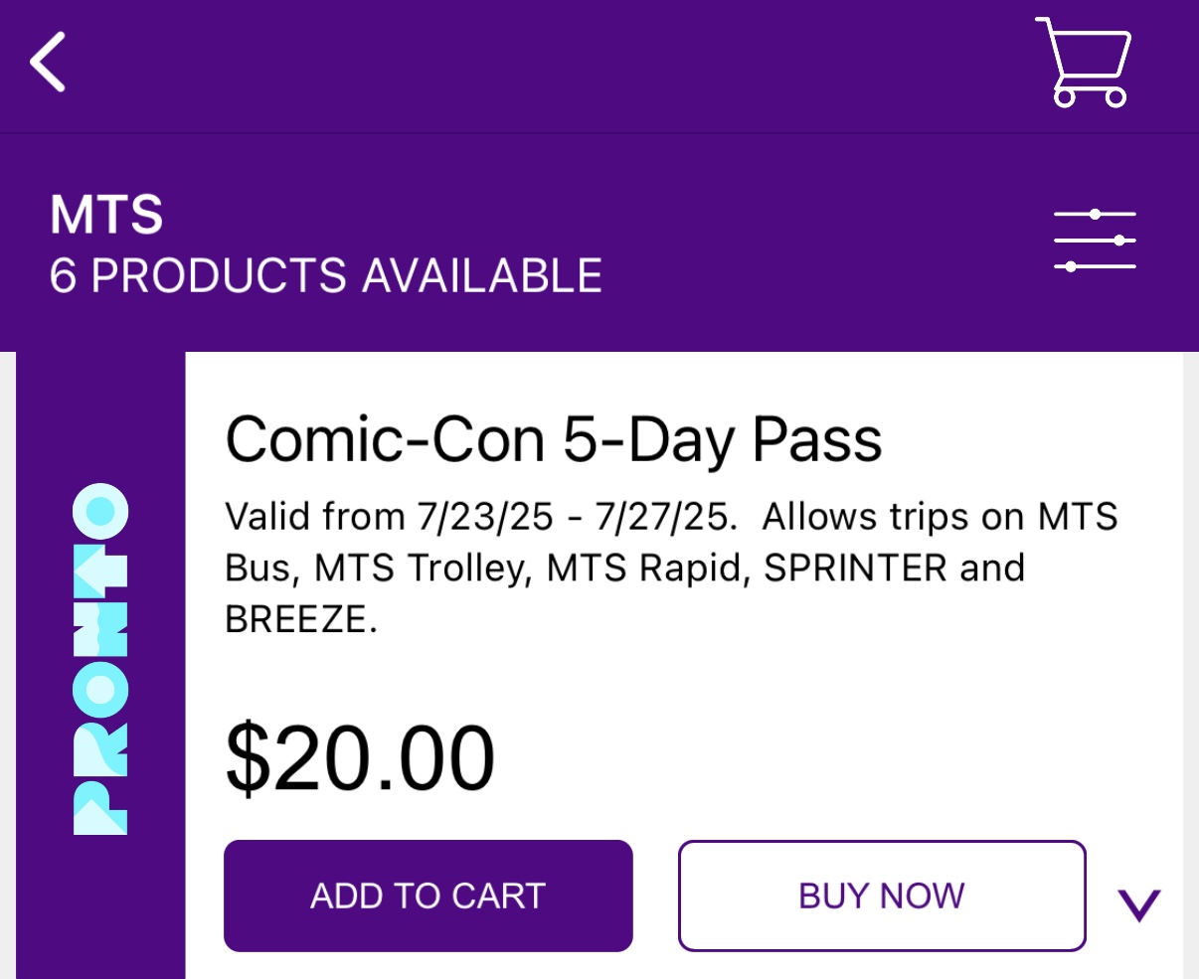Click the $20.00 price
Viewport: 1199px width, 979px height.
pyautogui.click(x=360, y=758)
